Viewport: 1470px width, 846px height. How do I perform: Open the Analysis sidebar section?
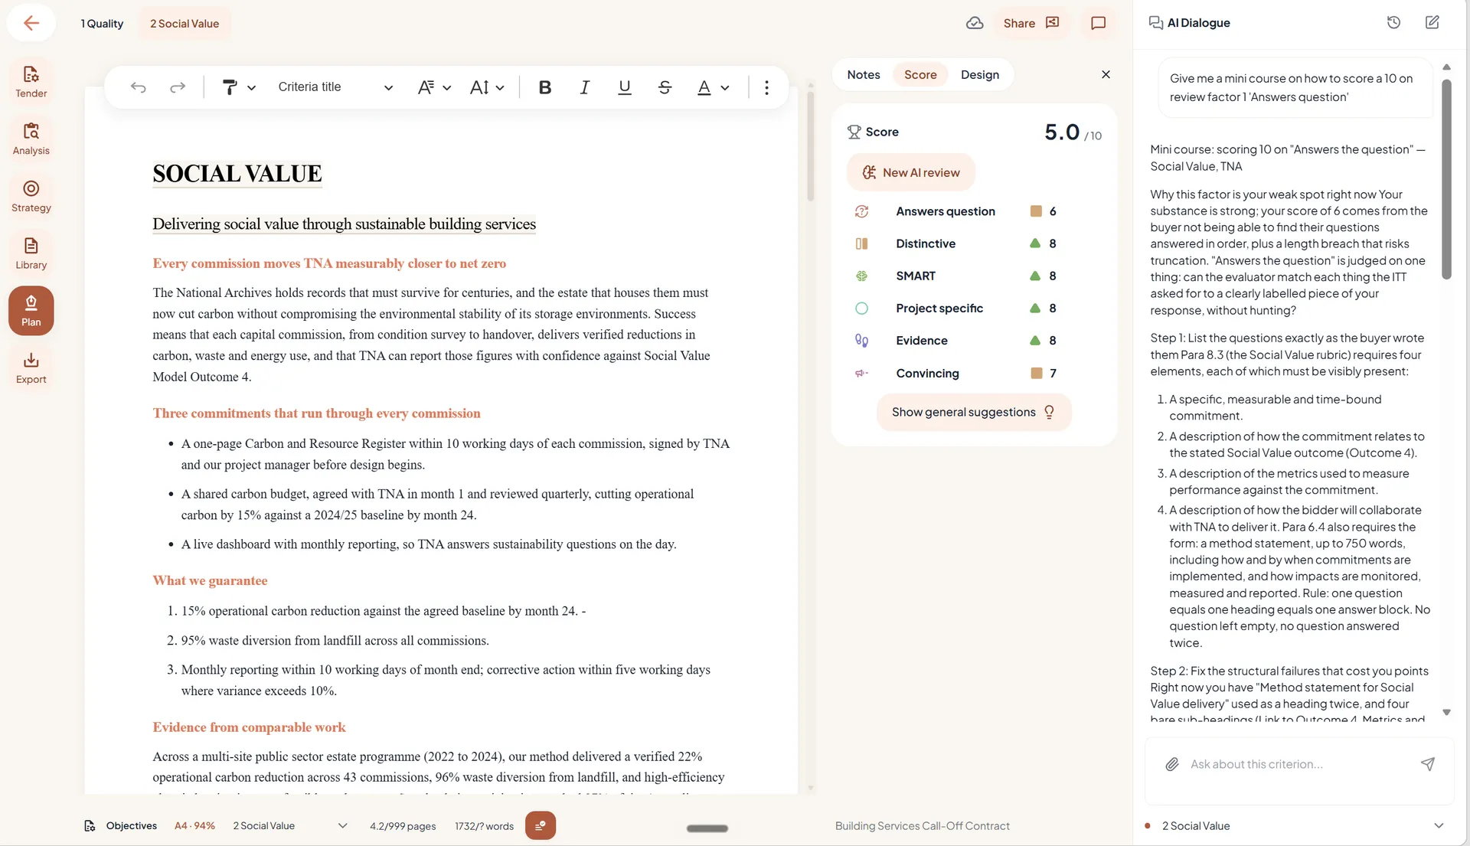click(x=31, y=139)
